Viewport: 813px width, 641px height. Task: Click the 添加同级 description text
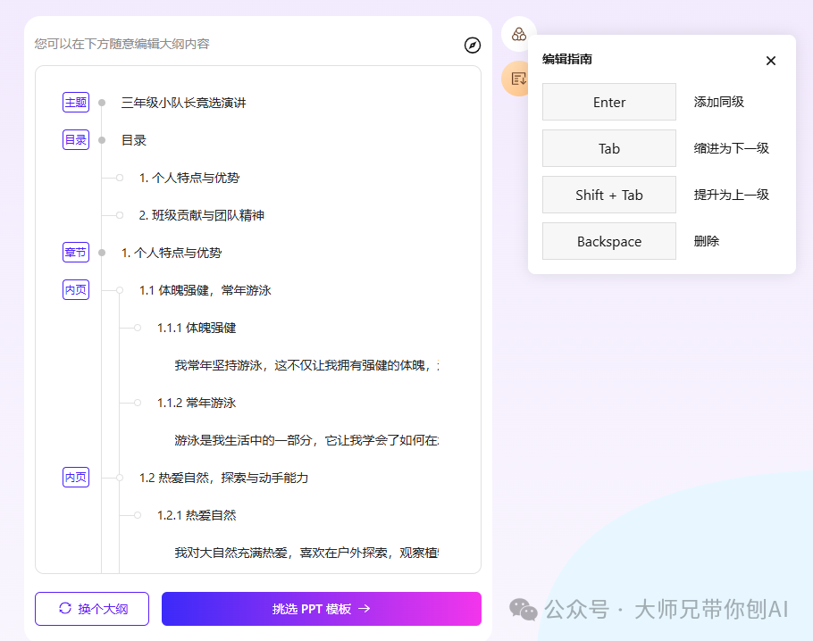click(718, 102)
